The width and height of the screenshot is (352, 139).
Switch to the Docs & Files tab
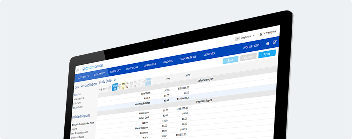tap(83, 76)
